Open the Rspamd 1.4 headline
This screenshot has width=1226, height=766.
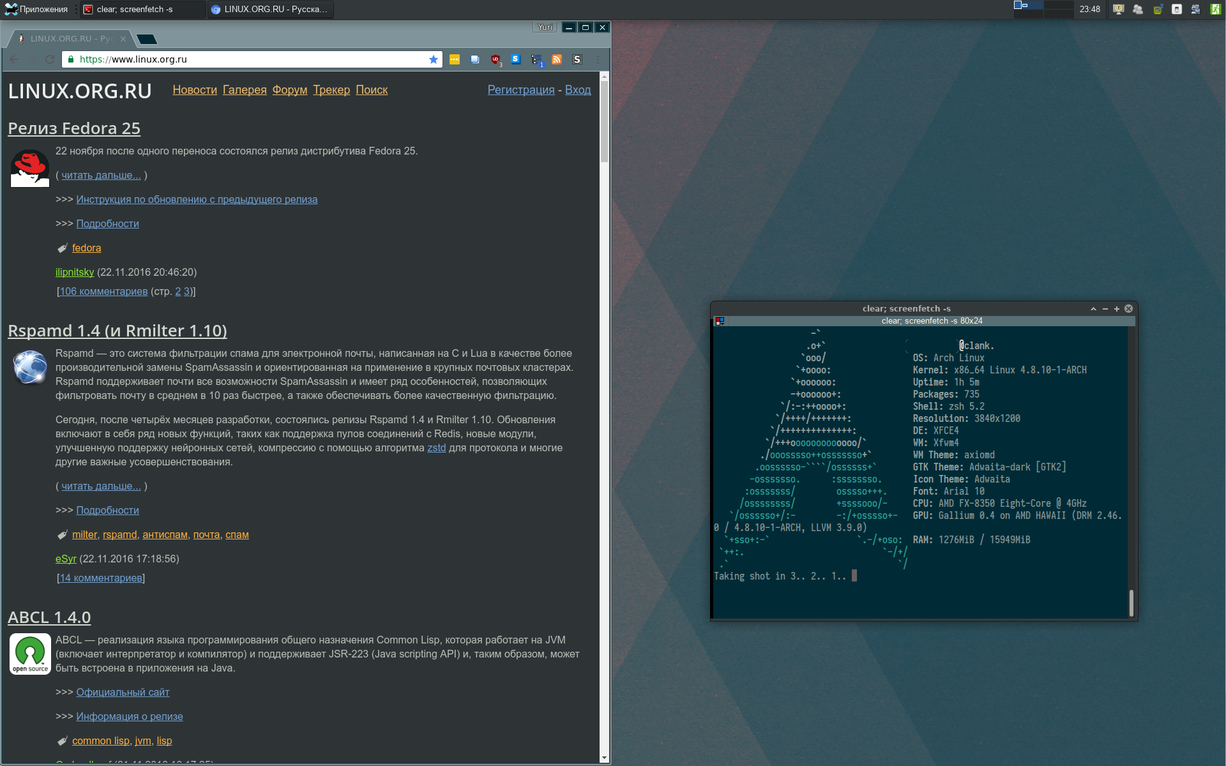[x=117, y=331]
